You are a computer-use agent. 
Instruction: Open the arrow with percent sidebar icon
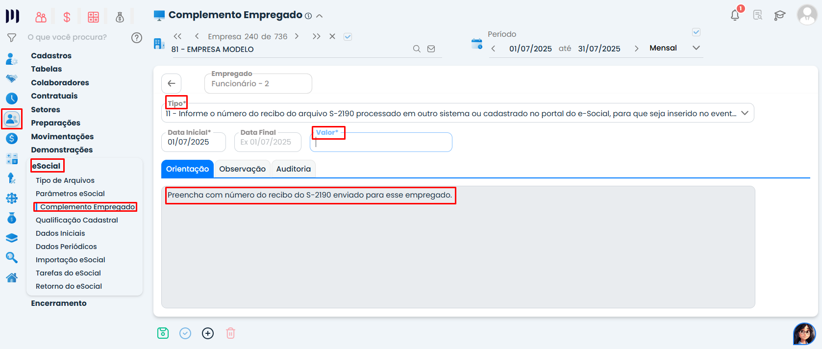click(12, 178)
